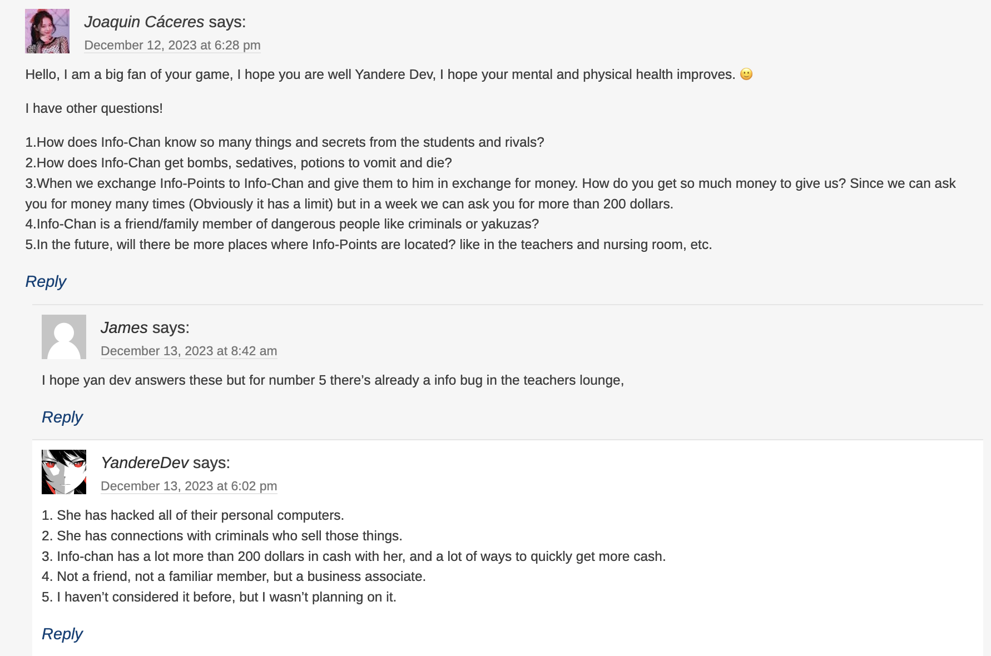
Task: Open the YandereDev author name link
Action: 145,463
